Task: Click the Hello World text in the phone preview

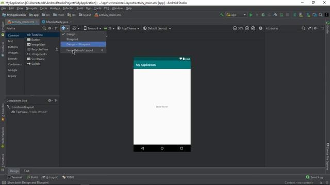Action: pyautogui.click(x=162, y=107)
